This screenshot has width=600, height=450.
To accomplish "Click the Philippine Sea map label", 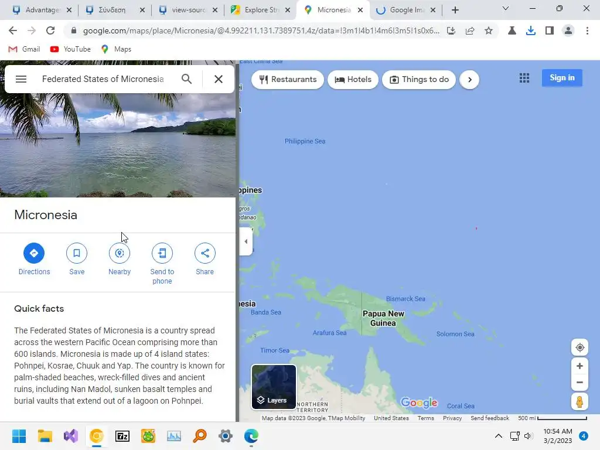I will coord(305,141).
